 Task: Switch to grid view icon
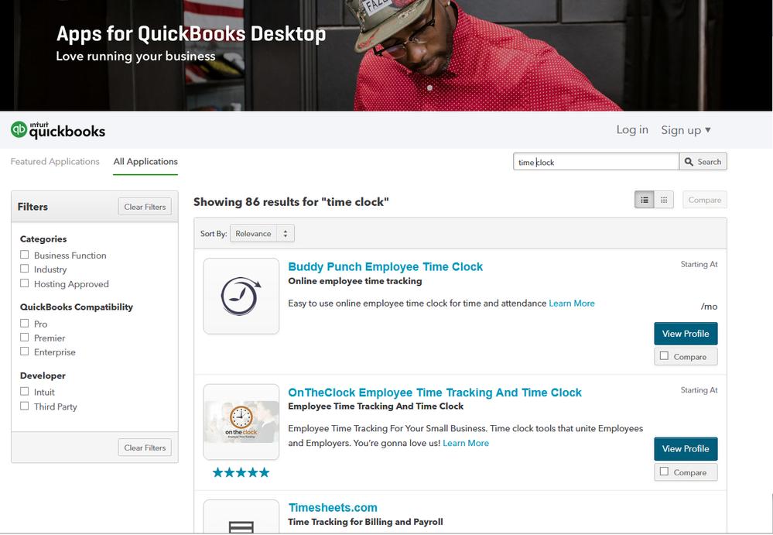point(664,200)
